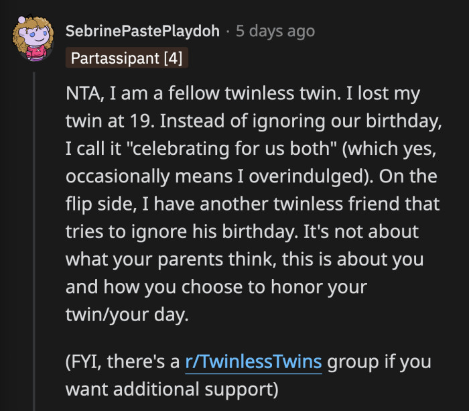Image resolution: width=469 pixels, height=411 pixels.
Task: Click the "(FYI, there's a" text
Action: (123, 363)
